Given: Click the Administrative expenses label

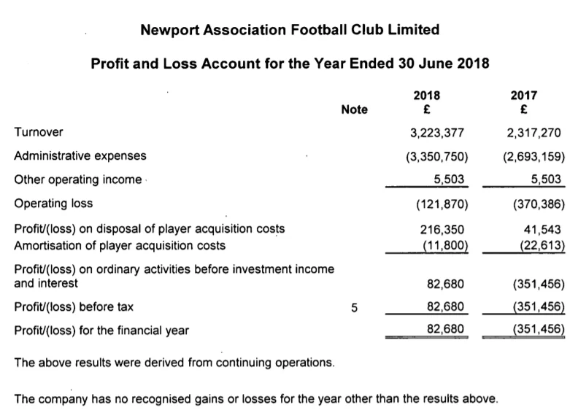Looking at the screenshot, I should click(x=80, y=156).
